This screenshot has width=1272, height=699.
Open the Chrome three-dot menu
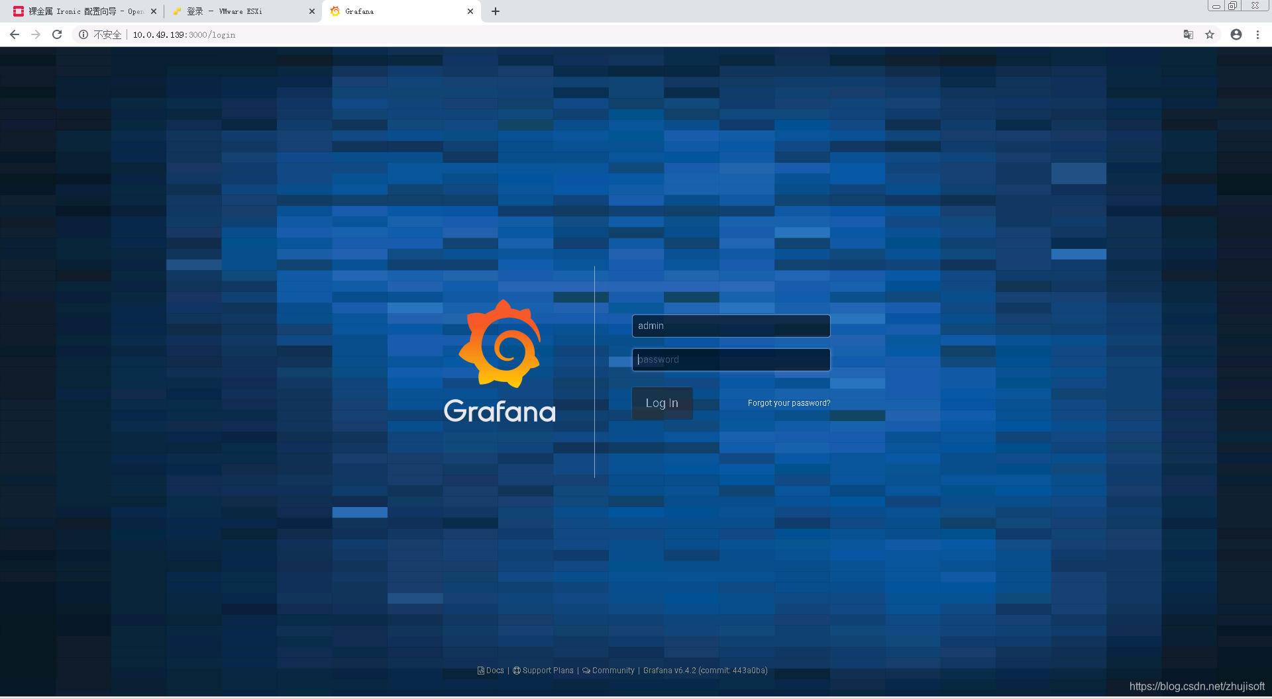1257,34
